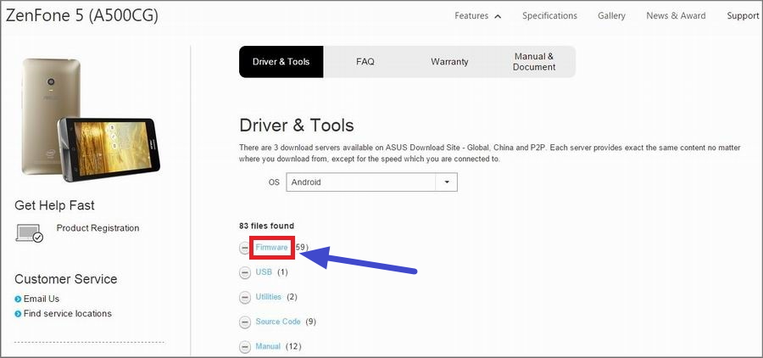Image resolution: width=763 pixels, height=358 pixels.
Task: Collapse the Utilities category minus icon
Action: (x=245, y=297)
